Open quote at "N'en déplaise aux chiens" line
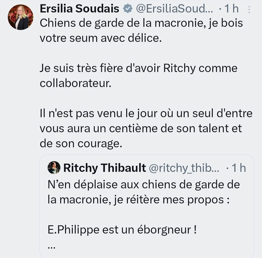Viewport: 262px width, 258px height. (x=143, y=184)
